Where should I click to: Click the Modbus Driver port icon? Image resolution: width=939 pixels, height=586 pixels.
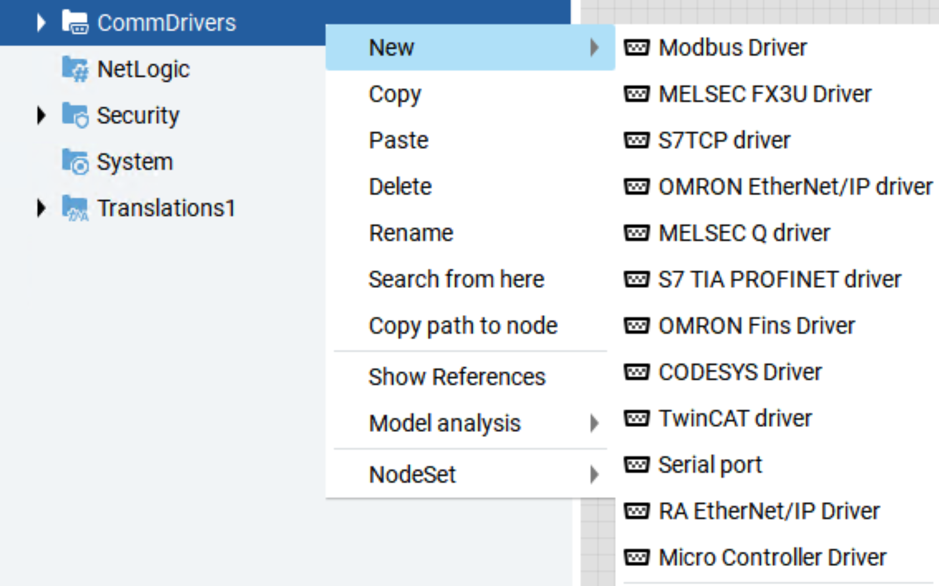point(637,48)
